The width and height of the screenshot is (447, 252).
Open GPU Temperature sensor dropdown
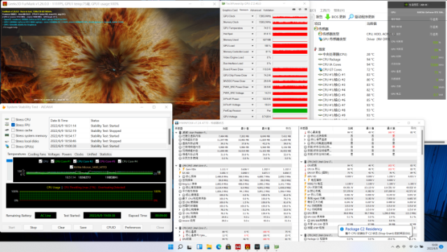click(x=252, y=28)
